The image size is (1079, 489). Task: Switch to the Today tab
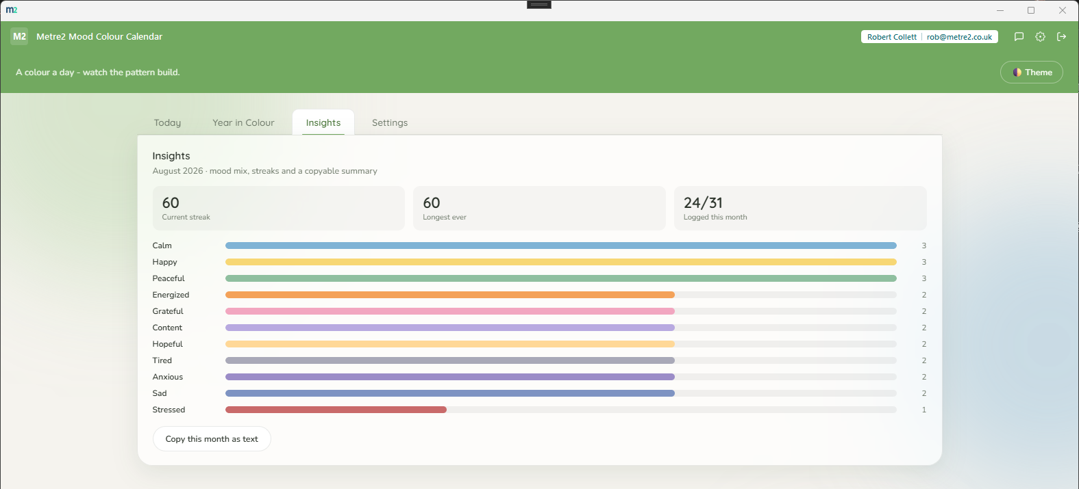click(167, 122)
